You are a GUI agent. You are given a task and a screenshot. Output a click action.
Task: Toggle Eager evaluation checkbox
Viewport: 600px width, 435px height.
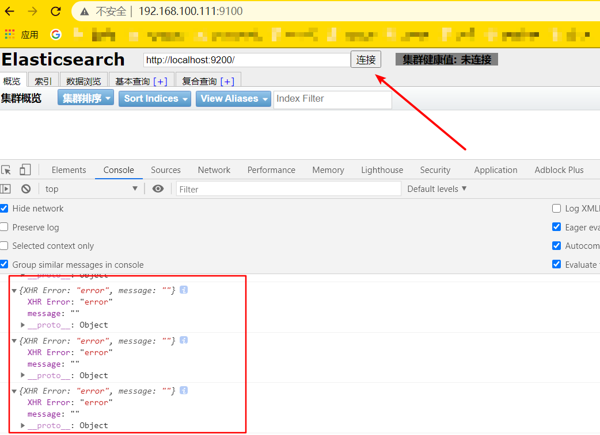point(557,227)
